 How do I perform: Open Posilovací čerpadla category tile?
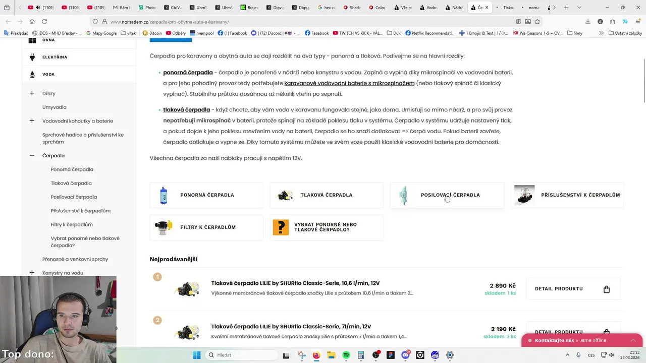(447, 195)
